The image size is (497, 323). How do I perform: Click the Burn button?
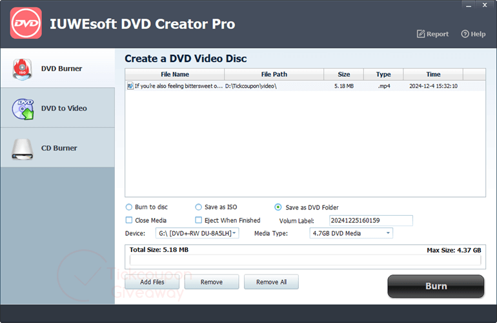point(436,286)
